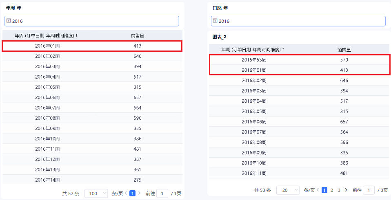This screenshot has height=200, width=391.
Task: Go to next page in right table
Action: coord(346,190)
